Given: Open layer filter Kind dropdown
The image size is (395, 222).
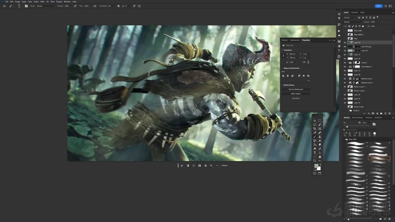Looking at the screenshot, I should [350, 18].
